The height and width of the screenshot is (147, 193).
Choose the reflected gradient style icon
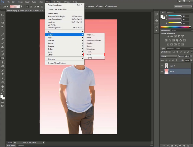pos(38,6)
